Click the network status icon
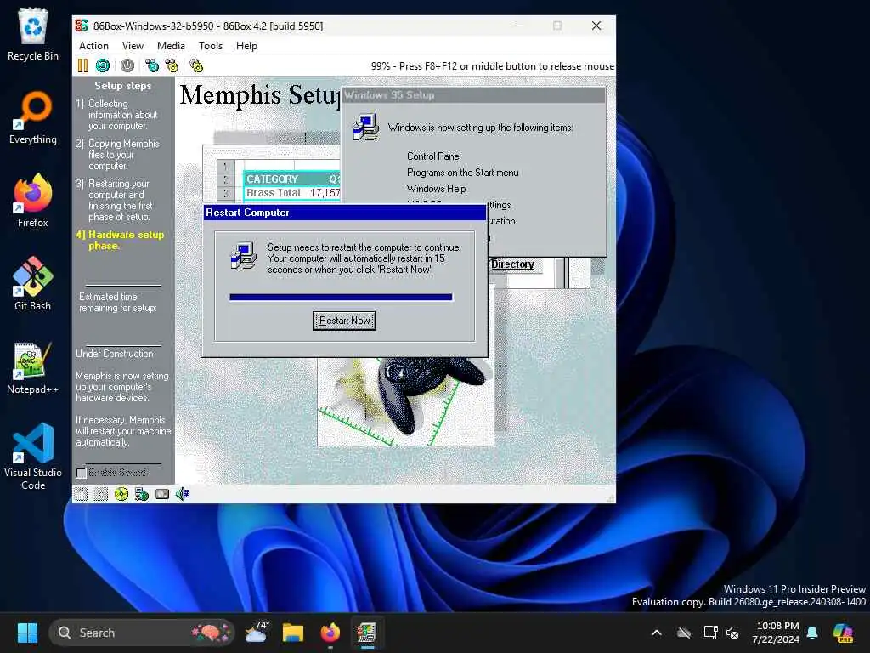Screen dimensions: 870x653 tap(142, 494)
